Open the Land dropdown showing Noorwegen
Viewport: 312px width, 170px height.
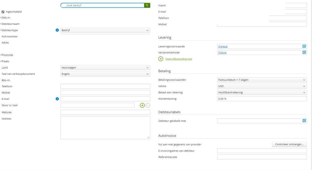tap(105, 68)
